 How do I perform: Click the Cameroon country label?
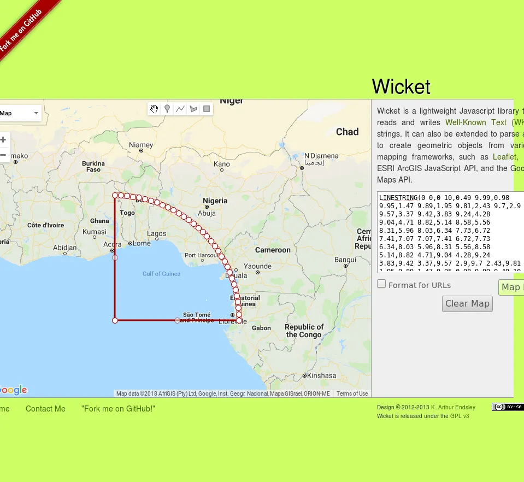(273, 250)
